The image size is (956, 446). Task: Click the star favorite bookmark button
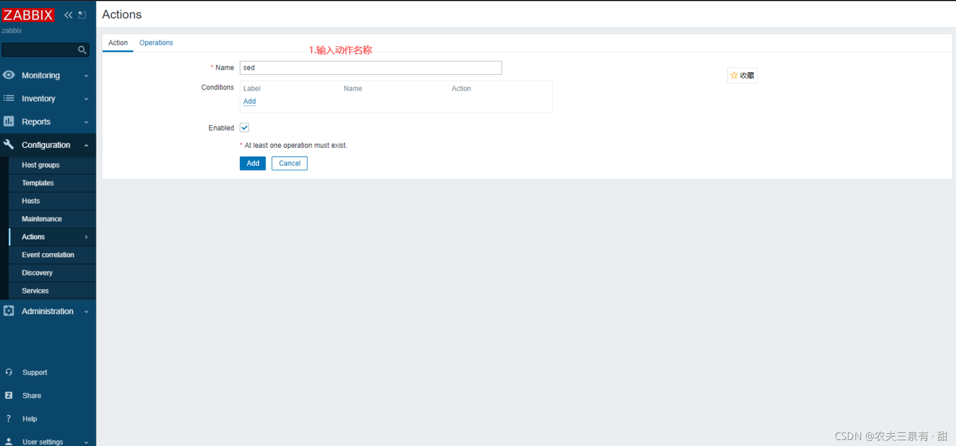pyautogui.click(x=742, y=75)
